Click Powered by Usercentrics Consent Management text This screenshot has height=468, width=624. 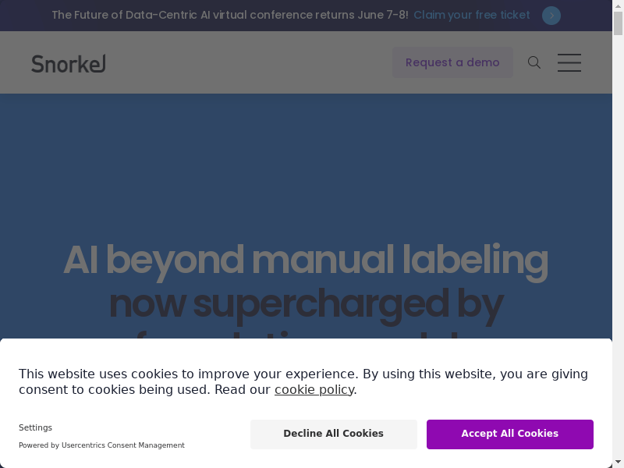pyautogui.click(x=101, y=445)
